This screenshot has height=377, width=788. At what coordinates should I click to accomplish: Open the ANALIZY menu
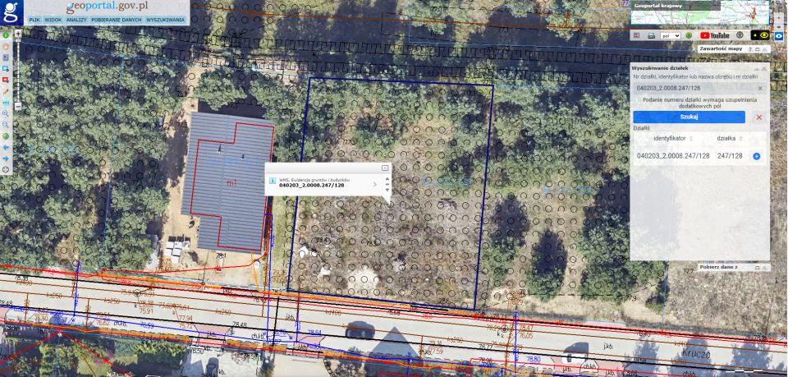click(76, 20)
